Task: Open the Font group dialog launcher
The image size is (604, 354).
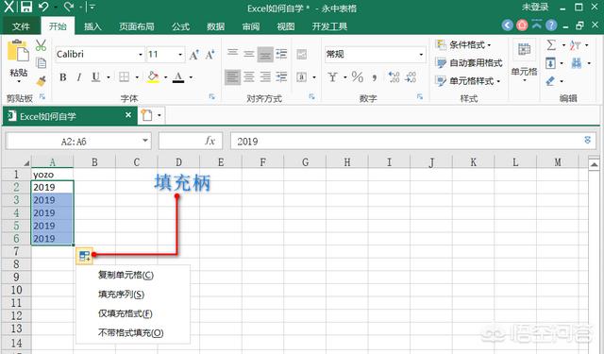Action: coord(212,97)
